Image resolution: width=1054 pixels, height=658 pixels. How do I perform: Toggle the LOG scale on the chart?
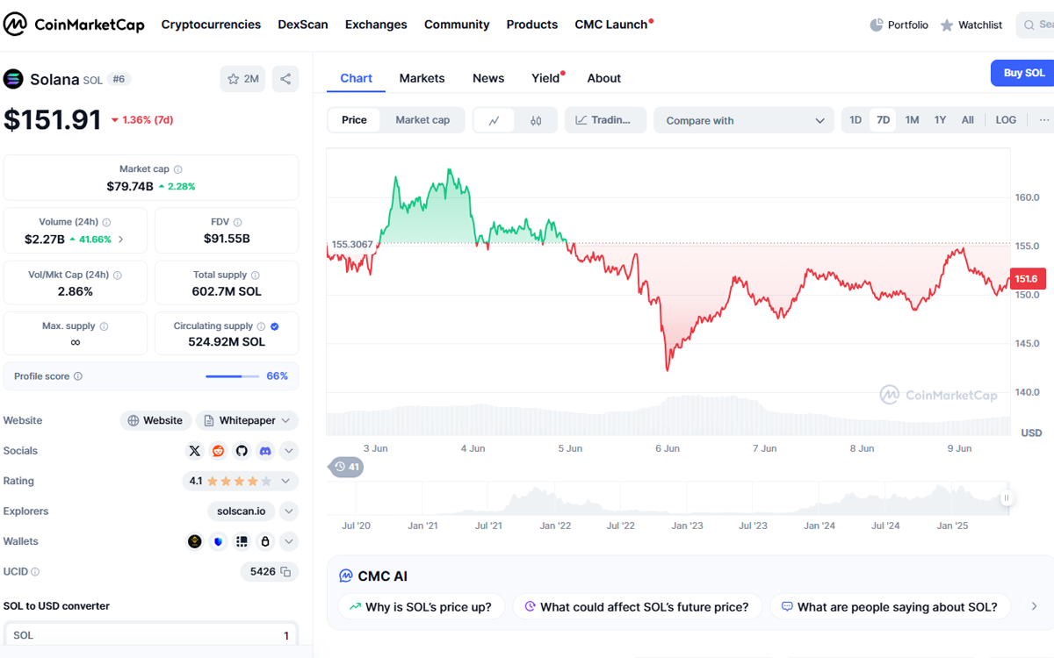coord(1006,120)
